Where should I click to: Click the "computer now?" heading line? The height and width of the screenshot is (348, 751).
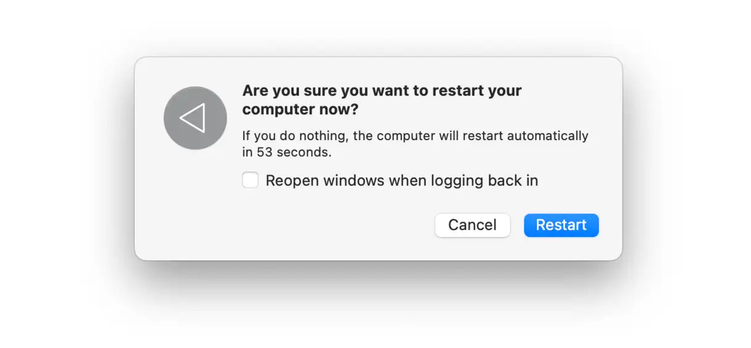(x=300, y=109)
